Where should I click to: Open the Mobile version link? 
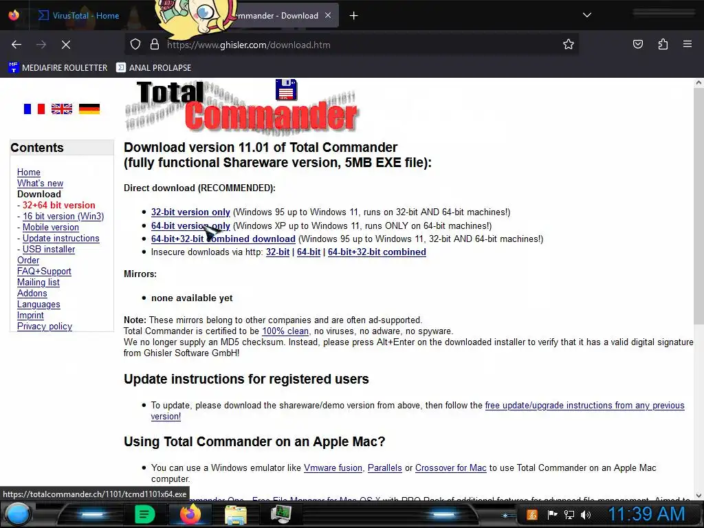[51, 227]
